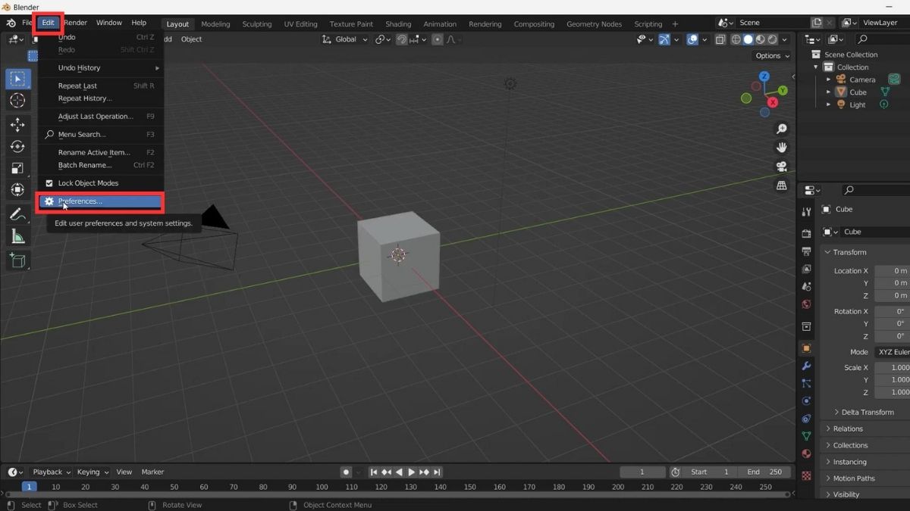Toggle auto keying record button
The width and height of the screenshot is (910, 511).
point(347,472)
